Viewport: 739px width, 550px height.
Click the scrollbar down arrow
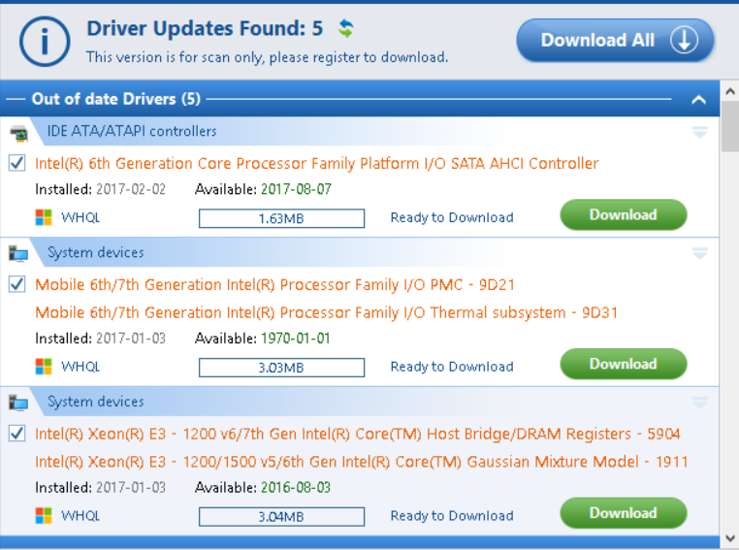[730, 538]
